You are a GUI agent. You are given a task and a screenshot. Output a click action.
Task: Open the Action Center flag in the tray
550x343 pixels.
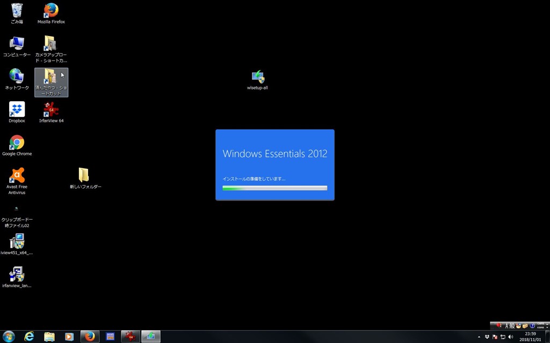495,337
